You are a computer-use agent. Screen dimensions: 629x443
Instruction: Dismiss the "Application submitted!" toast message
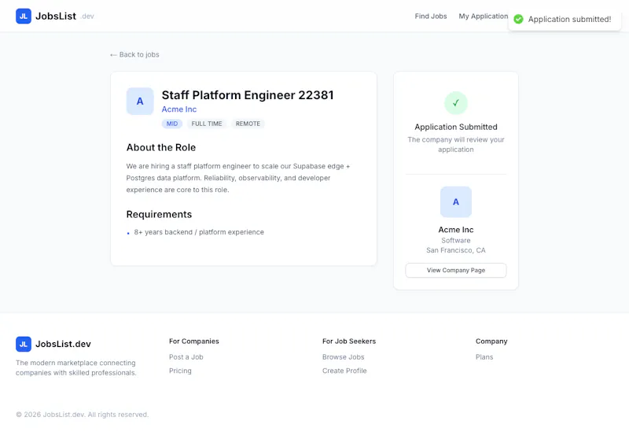[565, 20]
